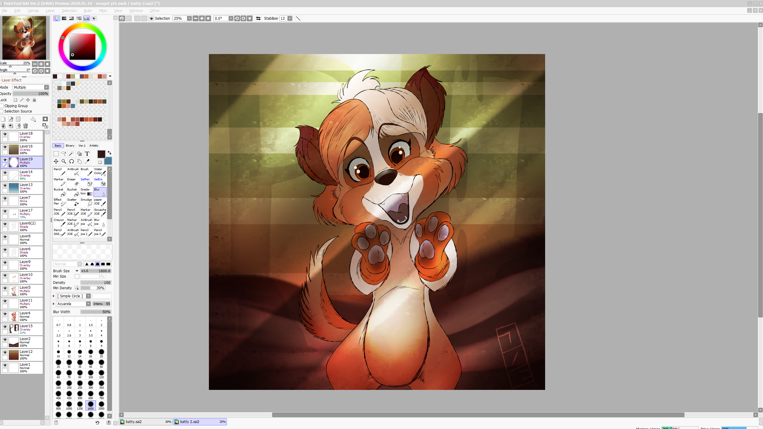Adjust the Min Density slider
763x429 pixels.
coord(93,288)
